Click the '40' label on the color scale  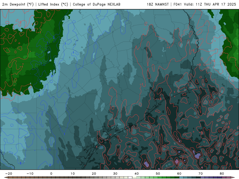point(137,174)
